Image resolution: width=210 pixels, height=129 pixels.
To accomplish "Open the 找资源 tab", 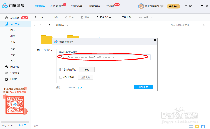I will pos(111,6).
